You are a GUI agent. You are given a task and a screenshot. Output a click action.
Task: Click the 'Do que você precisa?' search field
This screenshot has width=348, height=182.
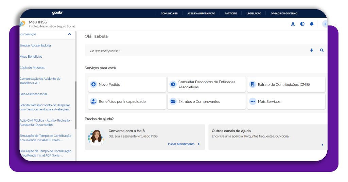tap(197, 51)
